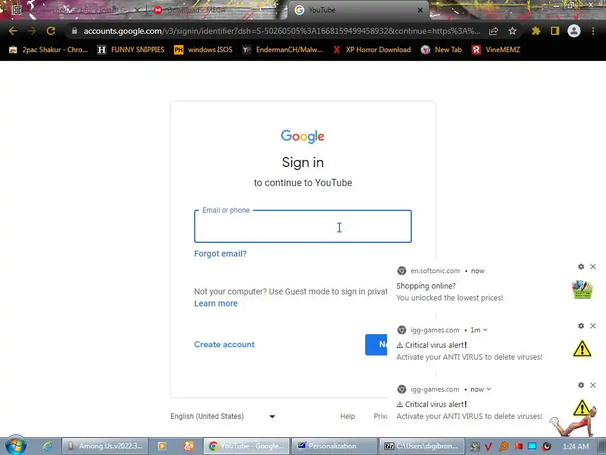Expand the igg-games.com now notification chevron

(489, 389)
